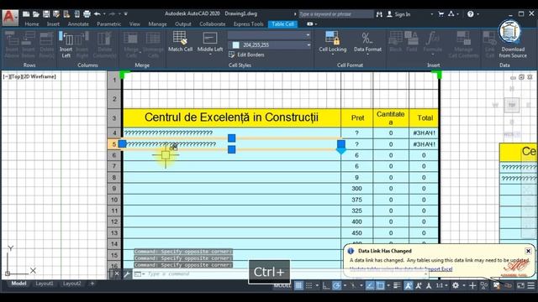This screenshot has width=538, height=302.
Task: Click the Clean Screen icon in status bar
Action: click(520, 285)
